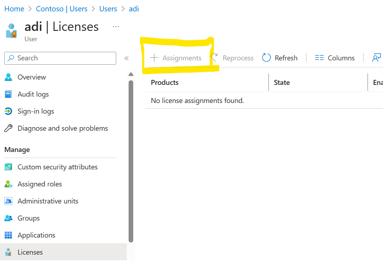Click the Administrative units icon

pyautogui.click(x=9, y=201)
